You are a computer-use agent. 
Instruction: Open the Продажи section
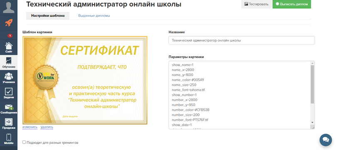tap(9, 124)
